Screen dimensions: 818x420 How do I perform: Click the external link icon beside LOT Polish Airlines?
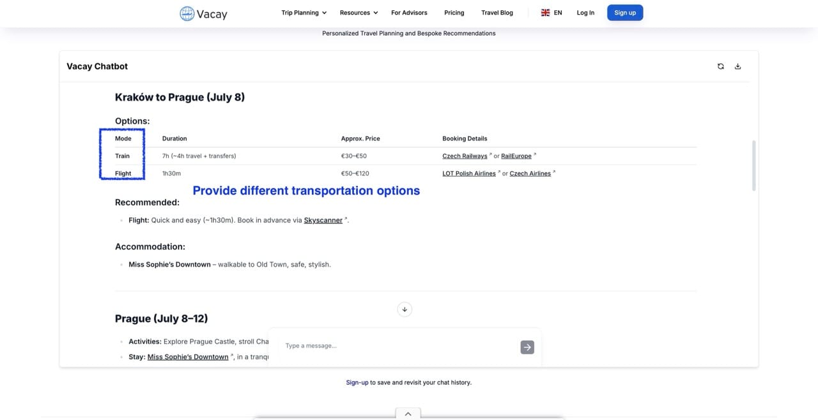click(499, 170)
